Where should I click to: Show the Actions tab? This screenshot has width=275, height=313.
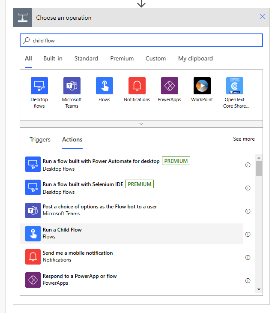pos(72,139)
